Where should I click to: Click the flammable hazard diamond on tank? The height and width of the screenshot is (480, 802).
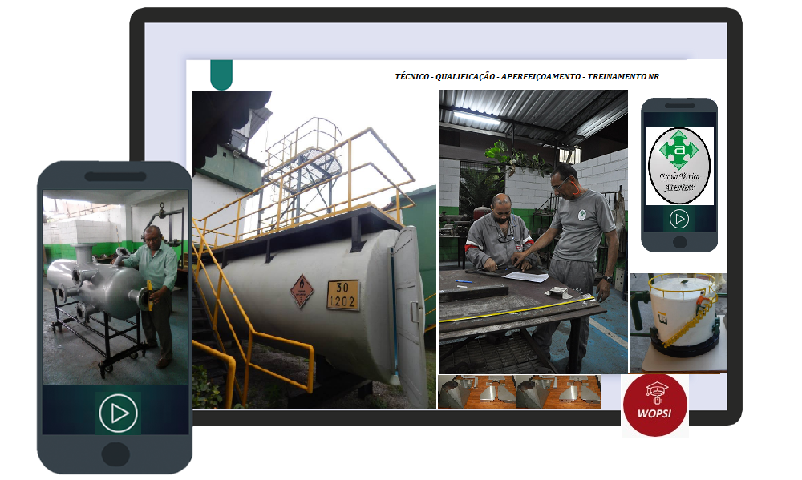tap(302, 292)
